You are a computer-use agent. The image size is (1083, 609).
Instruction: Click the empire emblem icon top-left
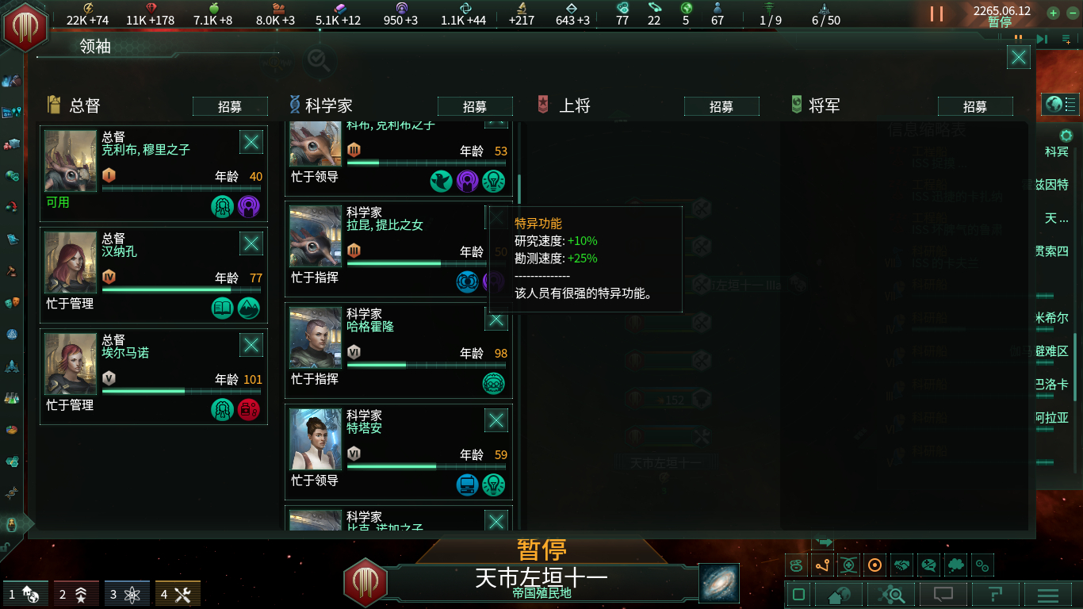click(25, 25)
